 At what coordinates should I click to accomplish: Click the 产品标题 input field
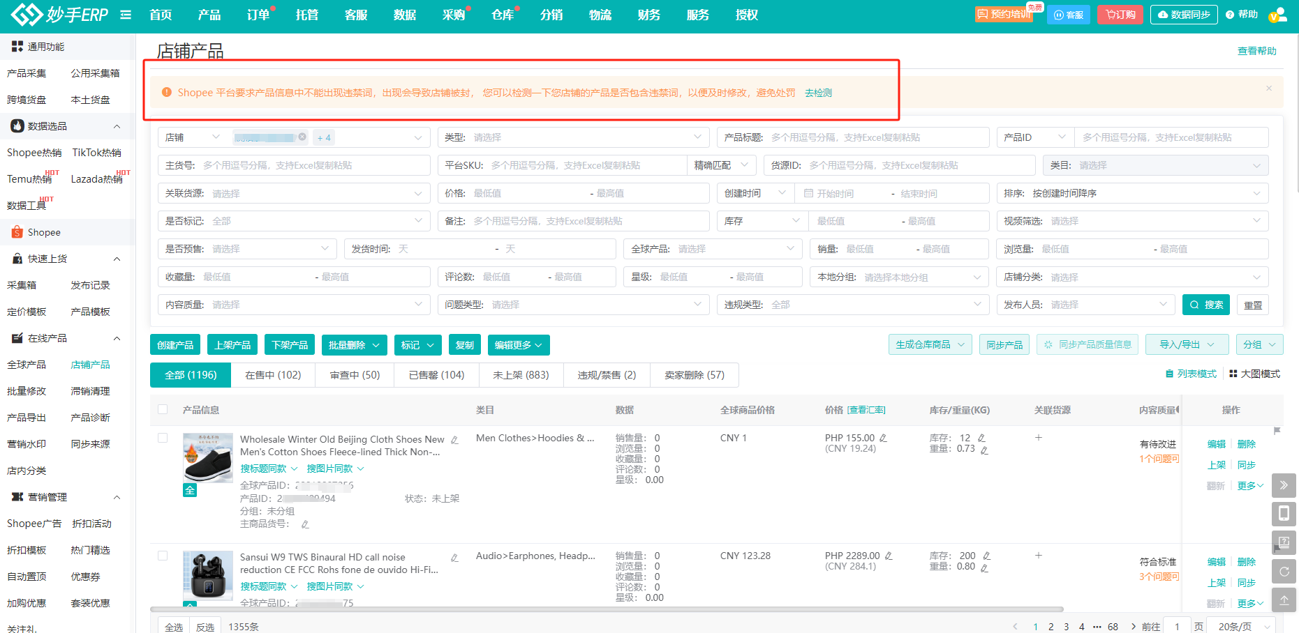click(853, 137)
